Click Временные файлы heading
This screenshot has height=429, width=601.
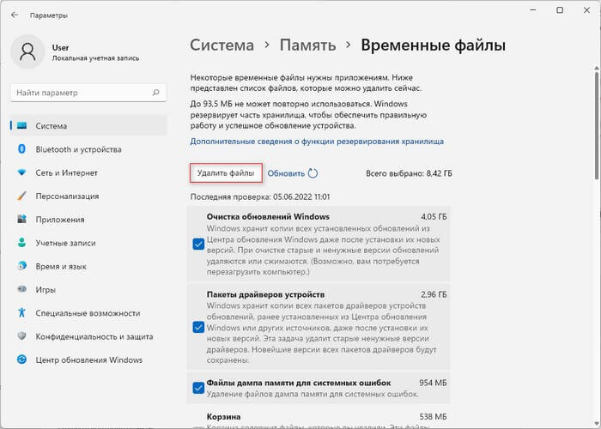tap(433, 45)
